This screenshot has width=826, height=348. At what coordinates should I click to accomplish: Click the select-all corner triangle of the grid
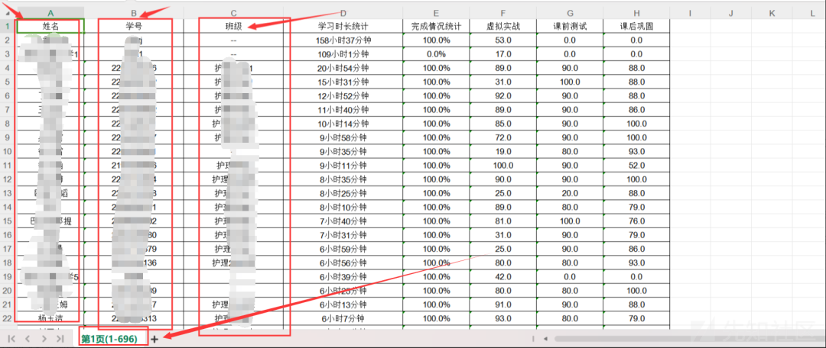tap(8, 13)
